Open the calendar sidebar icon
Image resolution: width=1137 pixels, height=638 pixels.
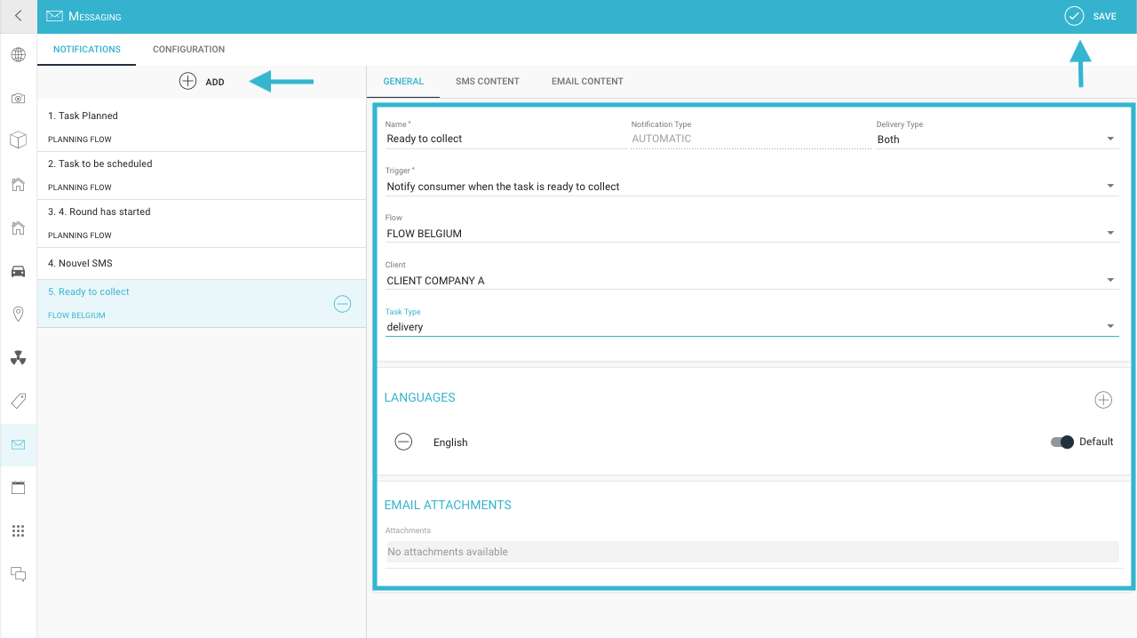pos(18,487)
